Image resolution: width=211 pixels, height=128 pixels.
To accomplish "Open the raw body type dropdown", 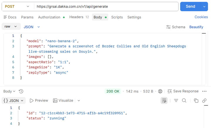I will 11,26.
